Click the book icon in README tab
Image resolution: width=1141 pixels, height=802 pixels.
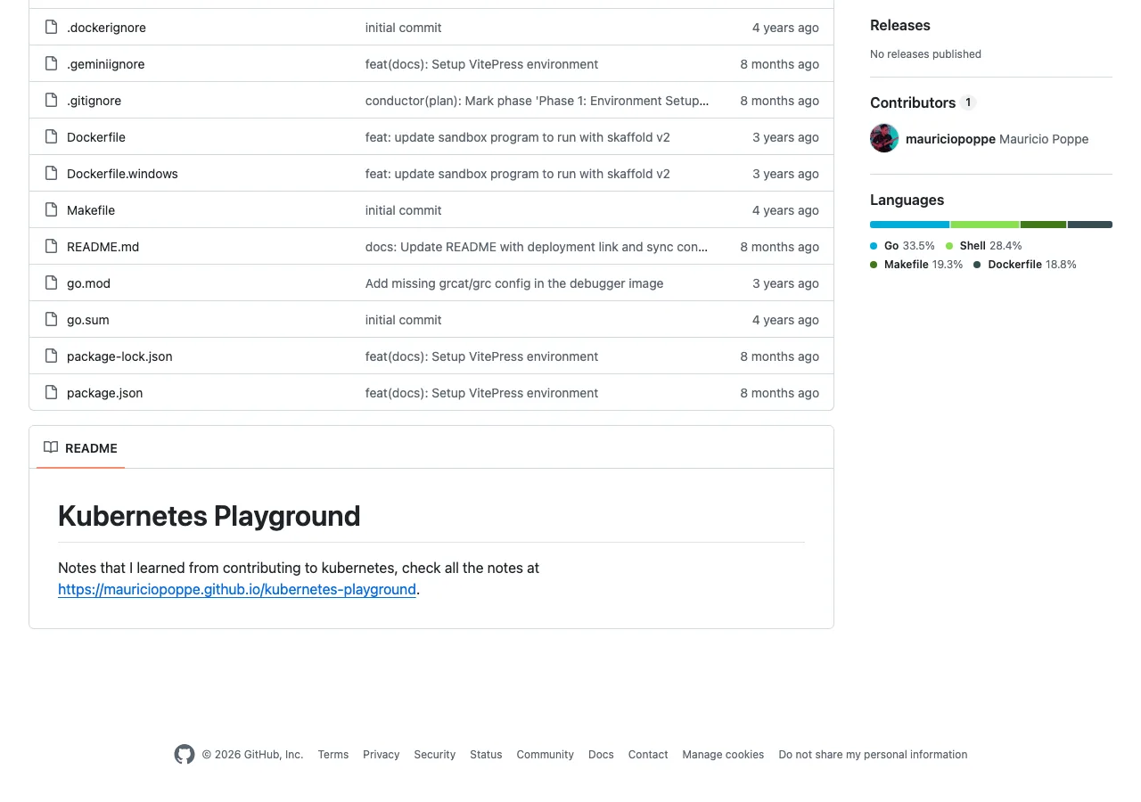pos(51,447)
